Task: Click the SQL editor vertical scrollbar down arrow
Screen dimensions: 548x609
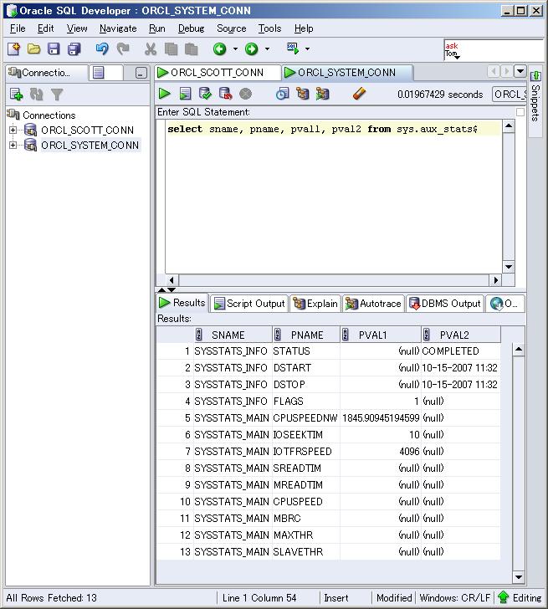Action: coord(509,266)
